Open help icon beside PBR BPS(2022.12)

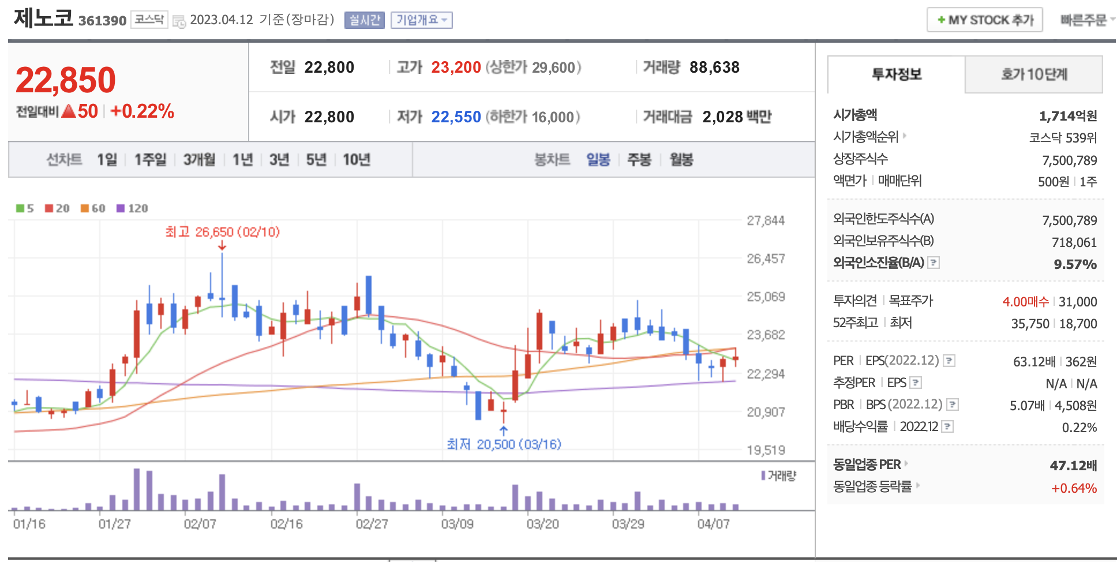[953, 405]
